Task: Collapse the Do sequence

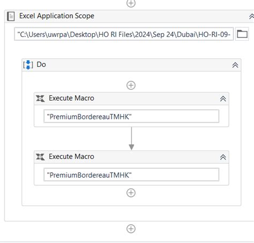Action: pos(235,65)
